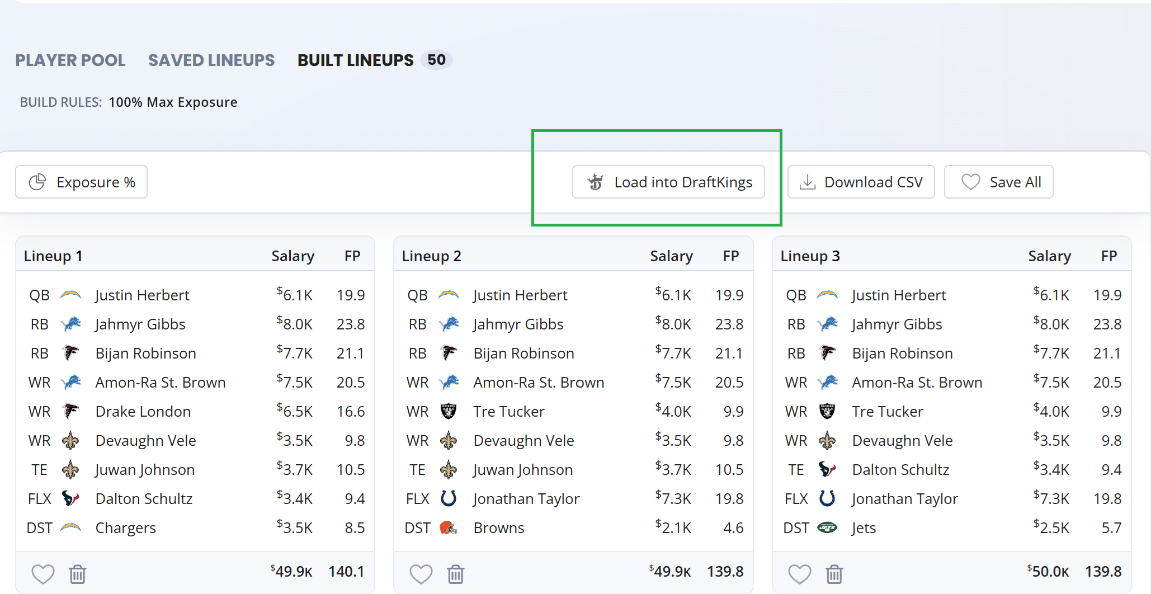Click the download arrow icon
This screenshot has width=1151, height=594.
pos(808,182)
